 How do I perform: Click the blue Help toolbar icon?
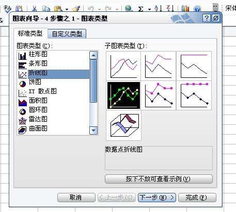pos(197,9)
